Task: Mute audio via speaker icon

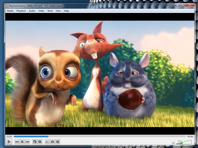Action: pyautogui.click(x=173, y=143)
